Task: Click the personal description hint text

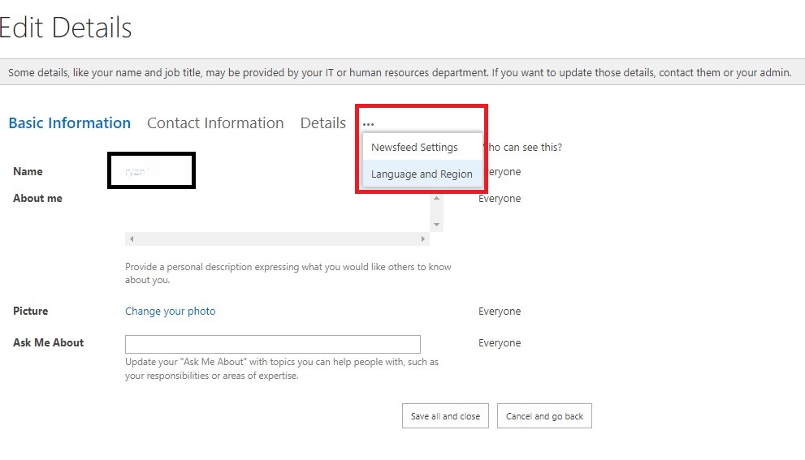Action: (288, 273)
